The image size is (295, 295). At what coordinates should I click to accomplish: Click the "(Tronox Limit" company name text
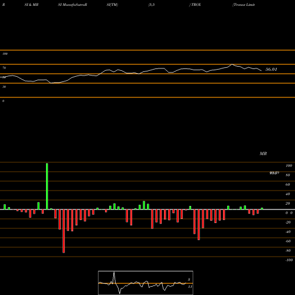[244, 5]
